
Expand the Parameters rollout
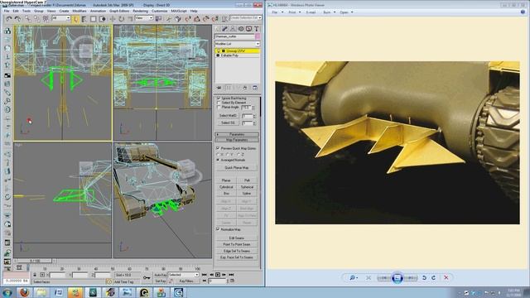coord(237,134)
